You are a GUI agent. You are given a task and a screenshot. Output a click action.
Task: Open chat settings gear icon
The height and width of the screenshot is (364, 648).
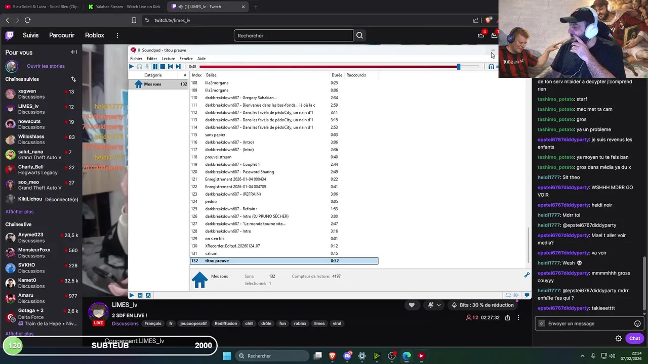pos(619,339)
